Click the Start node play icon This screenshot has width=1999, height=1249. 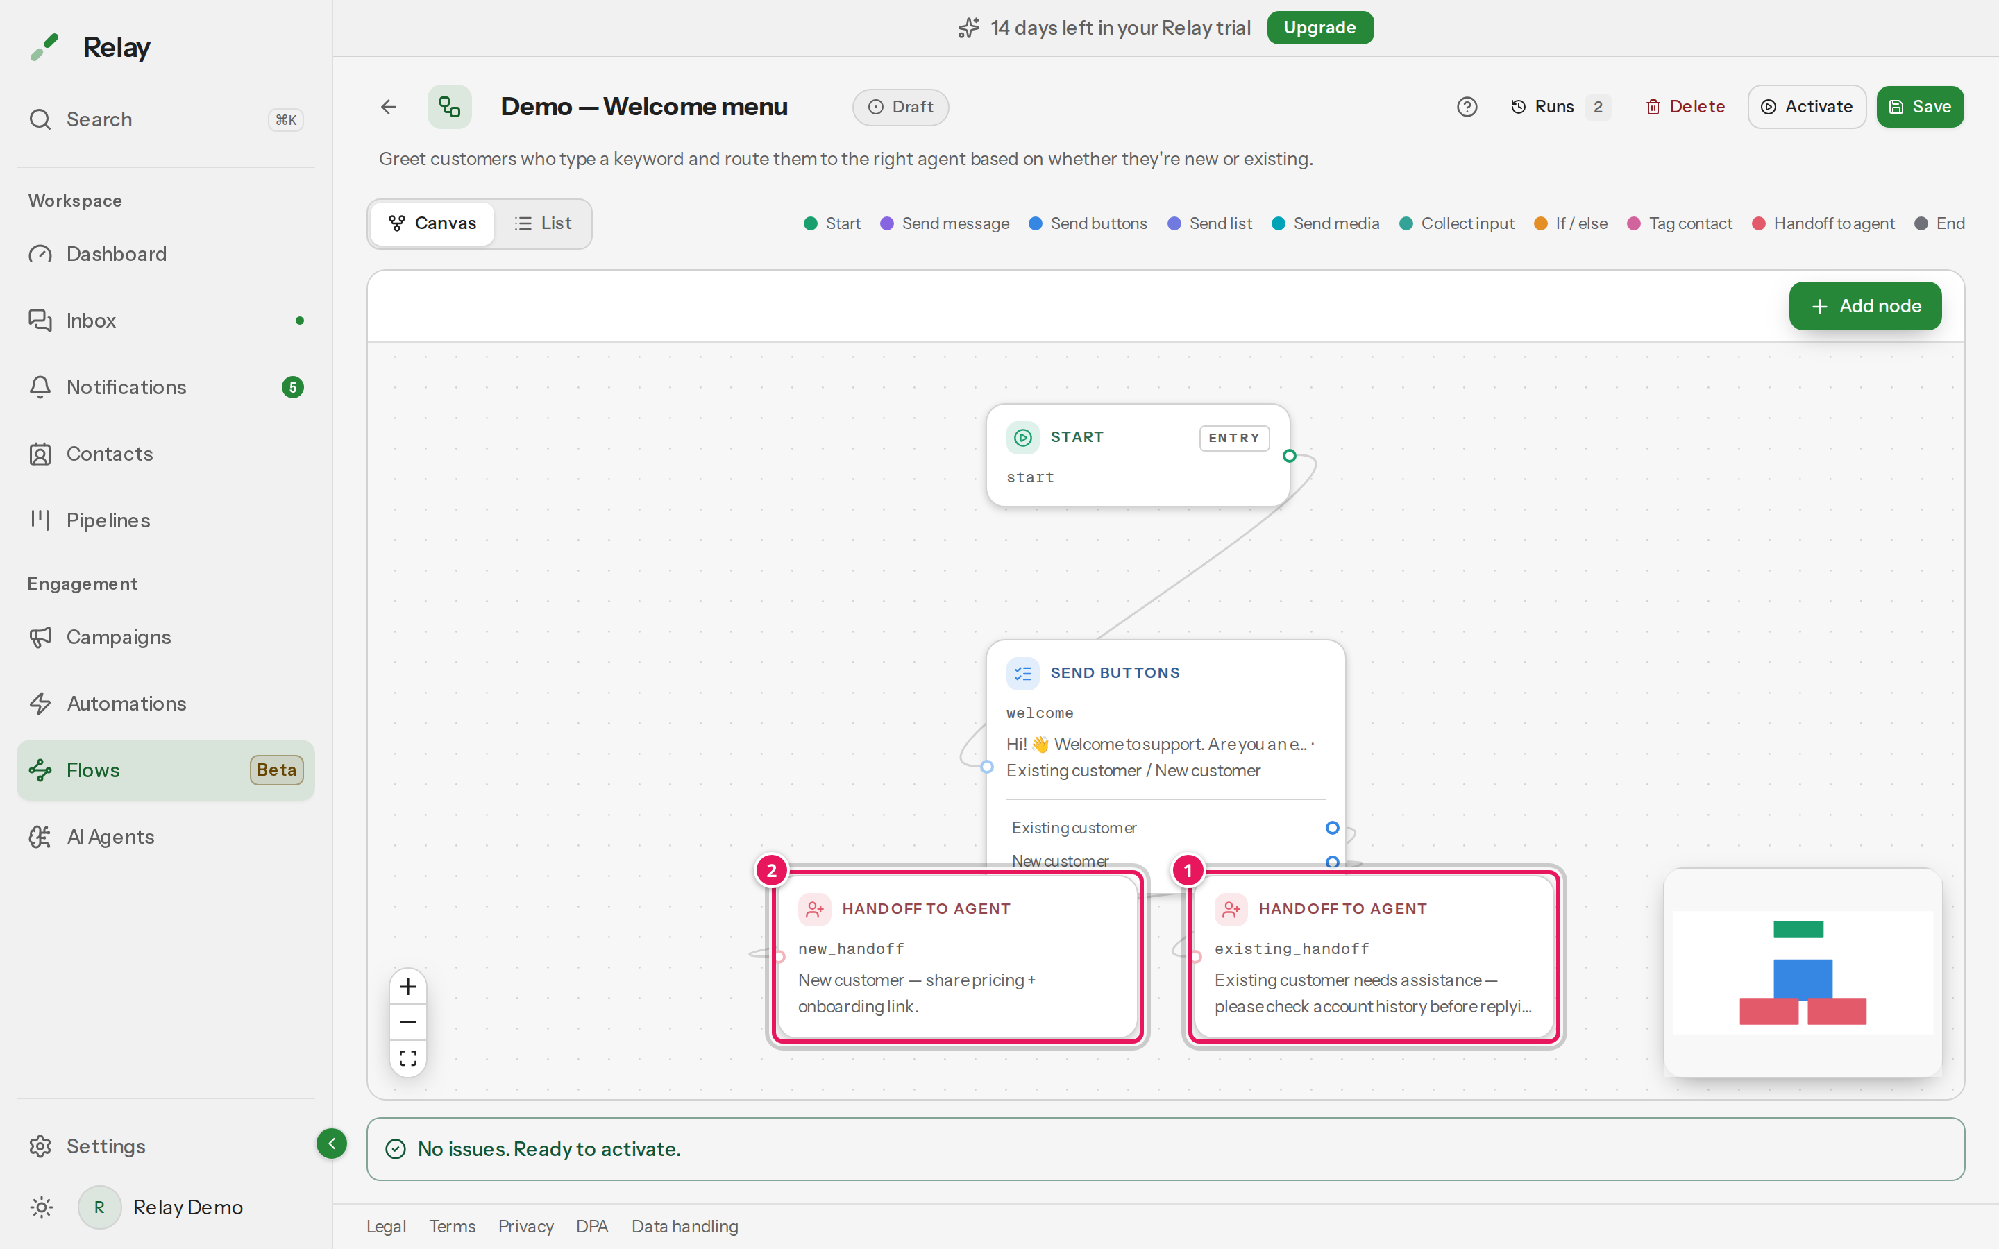(x=1022, y=438)
